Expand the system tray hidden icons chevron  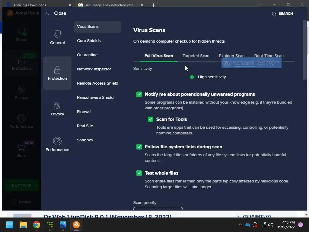(241, 225)
